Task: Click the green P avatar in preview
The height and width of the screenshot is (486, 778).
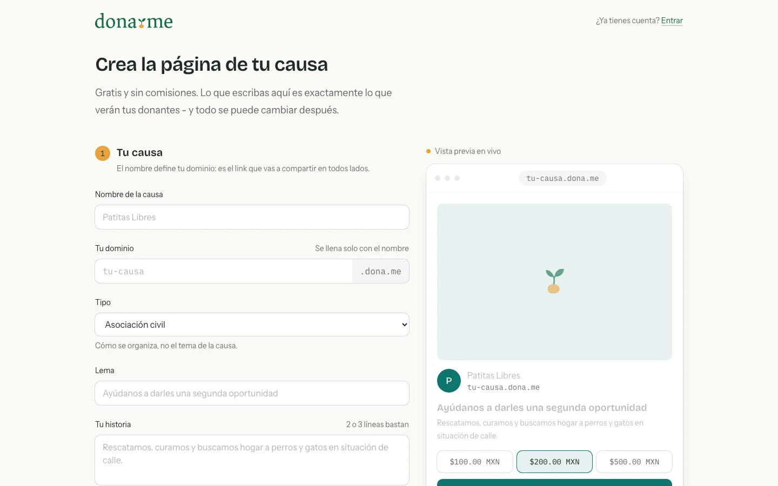Action: tap(449, 381)
